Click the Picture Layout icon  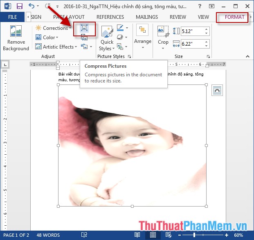120,47
